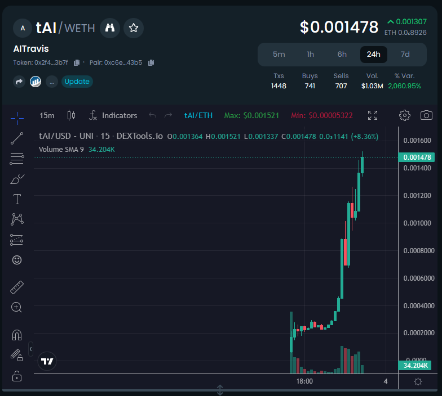
Task: Share the pair using arrow icon
Action: 19,82
